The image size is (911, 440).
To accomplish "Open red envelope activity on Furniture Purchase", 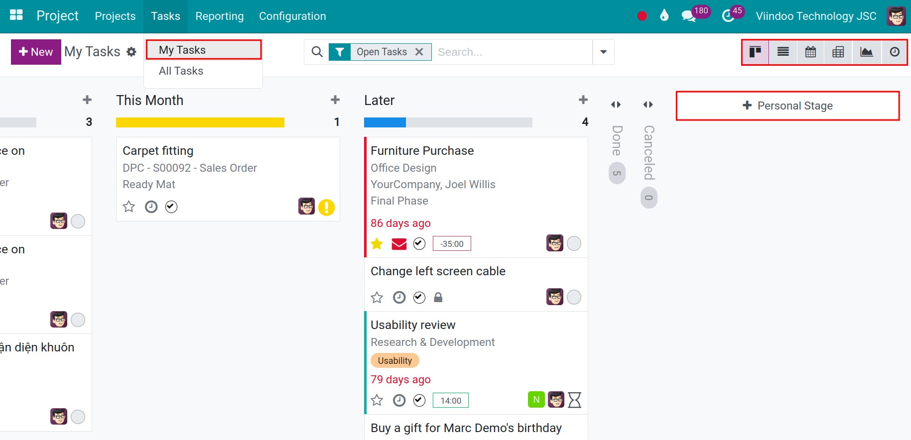I will pyautogui.click(x=399, y=244).
